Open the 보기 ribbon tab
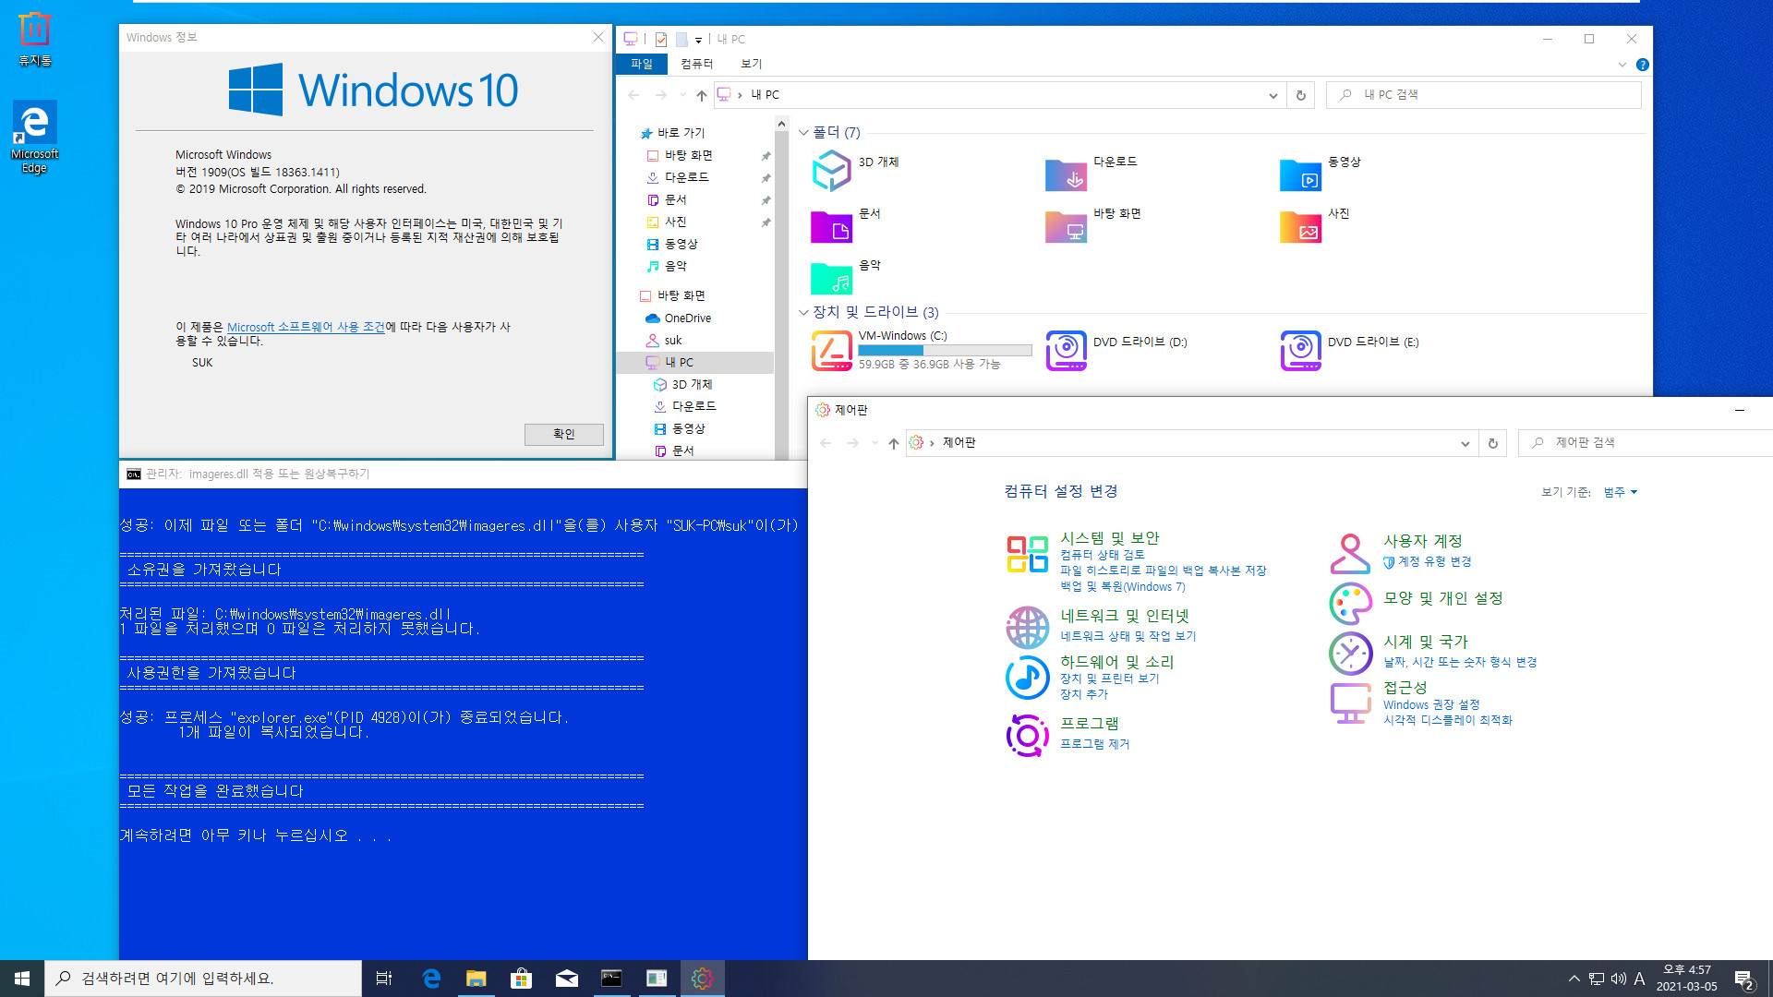Viewport: 1773px width, 997px height. coord(752,64)
